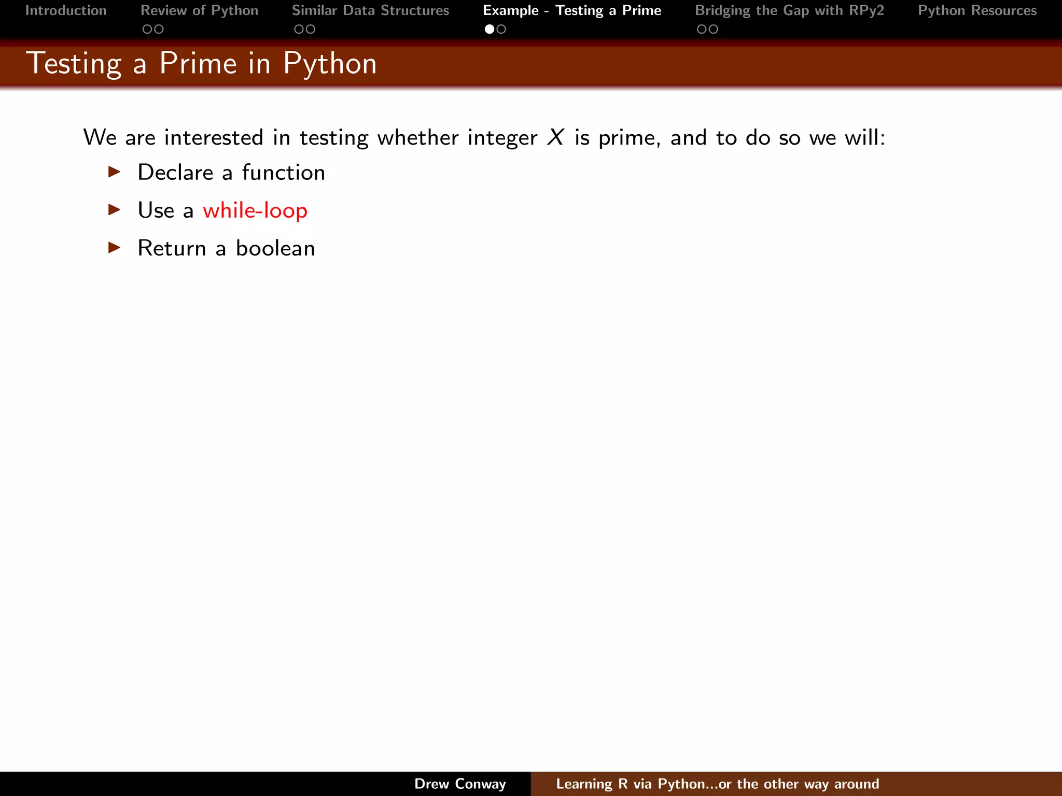
Task: Open the Python Resources section
Action: (977, 11)
